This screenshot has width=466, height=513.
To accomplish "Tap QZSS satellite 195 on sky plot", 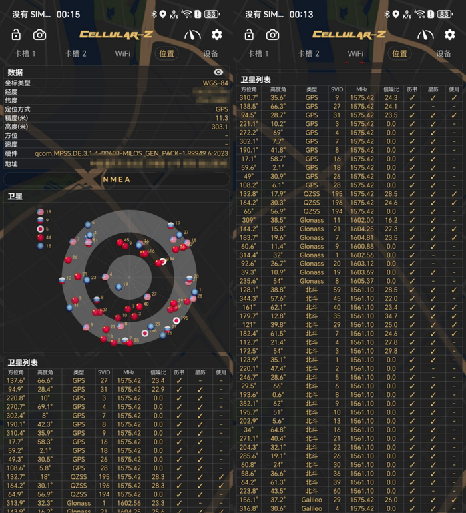I will [176, 320].
